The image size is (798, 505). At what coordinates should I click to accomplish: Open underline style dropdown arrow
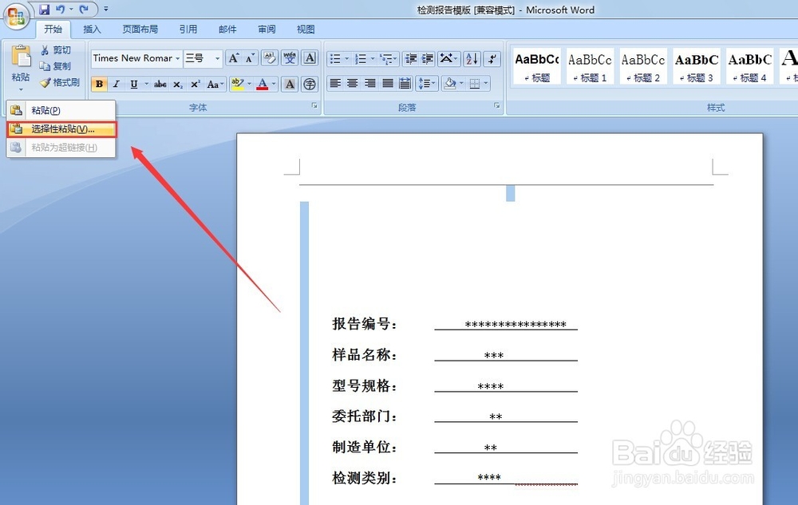point(146,84)
